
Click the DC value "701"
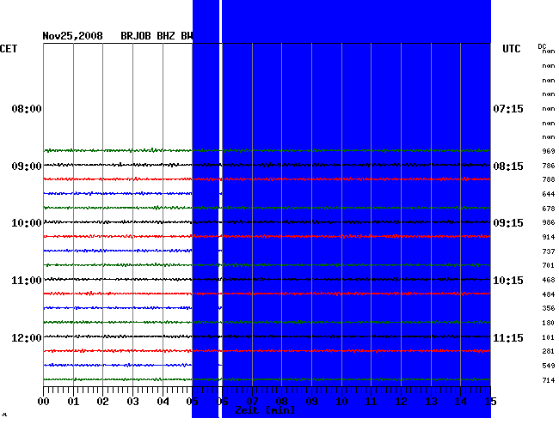(549, 265)
